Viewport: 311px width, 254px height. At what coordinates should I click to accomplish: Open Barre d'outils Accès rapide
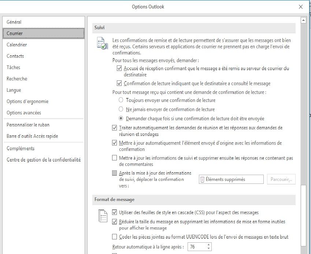(44, 136)
